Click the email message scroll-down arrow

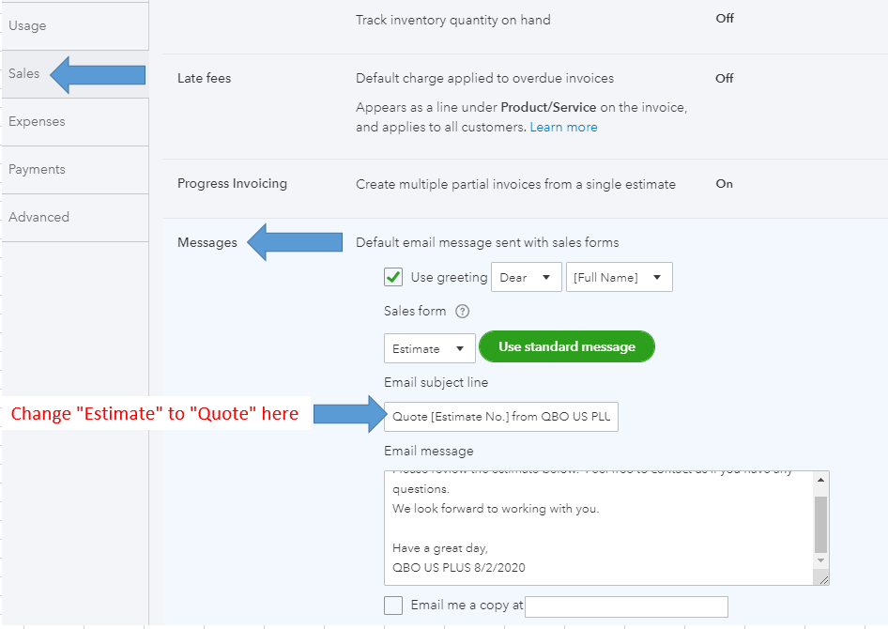(820, 560)
